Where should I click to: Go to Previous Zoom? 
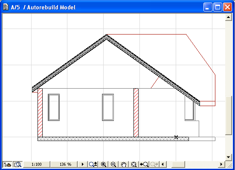pos(144,164)
